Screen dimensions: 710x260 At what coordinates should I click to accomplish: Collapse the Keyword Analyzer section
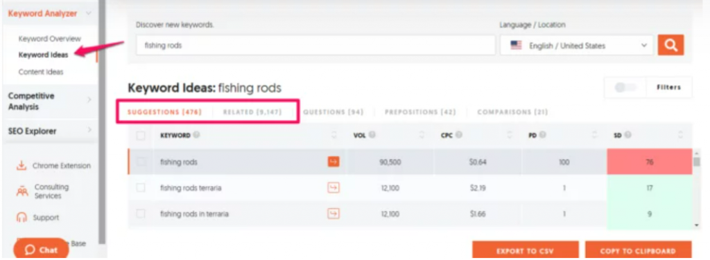coord(88,13)
